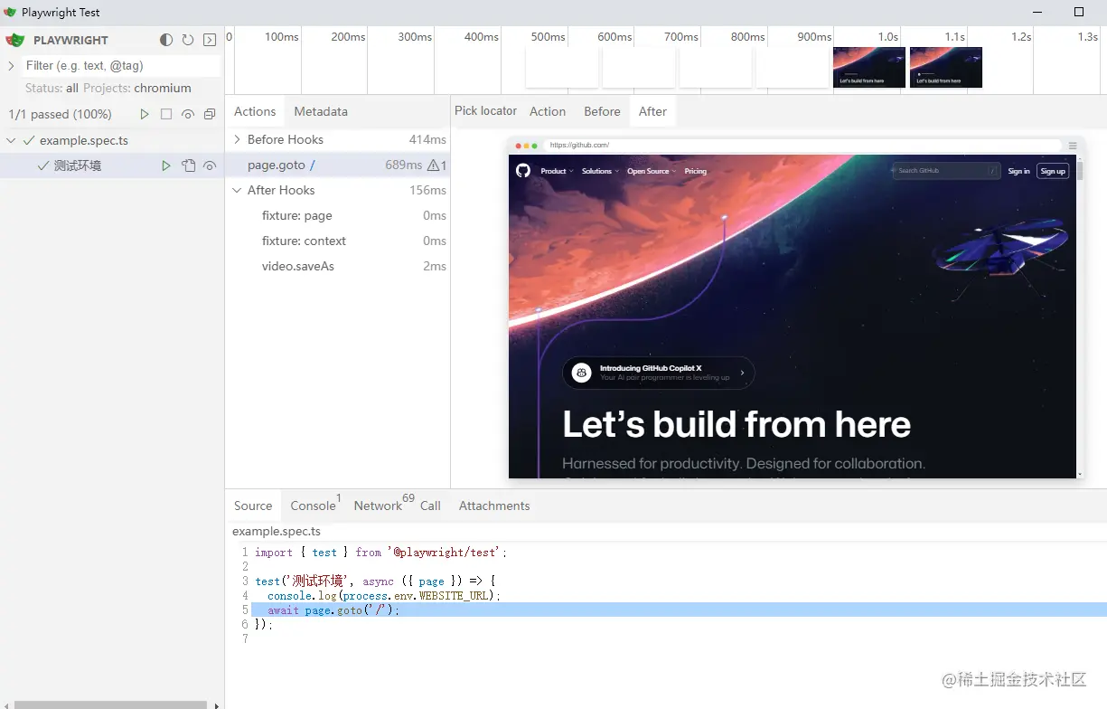Screen dimensions: 1107x709
Task: Click the Introducing GitHub Copilot X banner
Action: point(659,373)
